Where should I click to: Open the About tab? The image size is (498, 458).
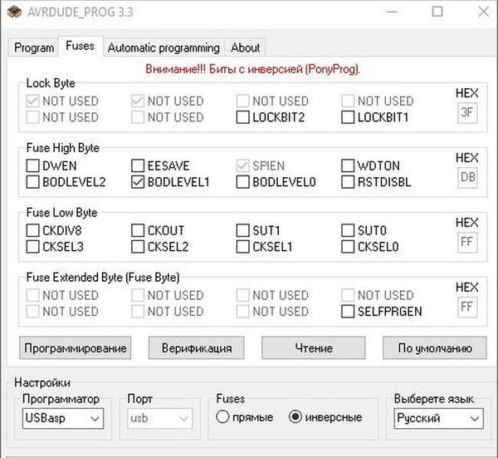(245, 47)
